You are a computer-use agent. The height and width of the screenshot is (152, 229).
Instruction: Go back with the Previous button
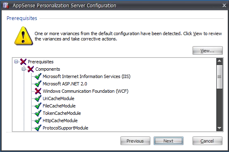(x=135, y=141)
